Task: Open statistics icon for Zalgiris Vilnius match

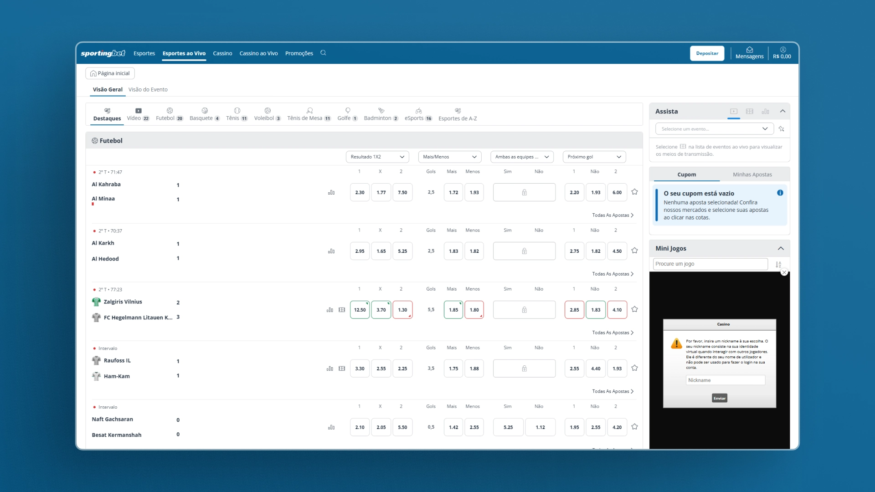Action: 330,310
